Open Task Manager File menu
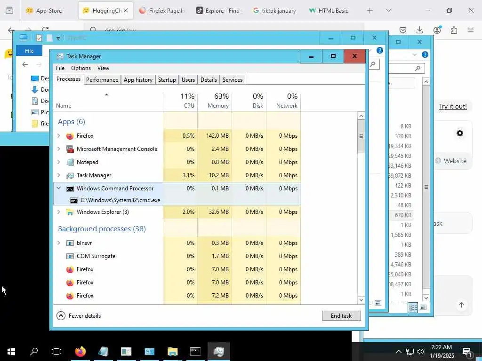Viewport: 482px width, 361px height. click(x=60, y=68)
